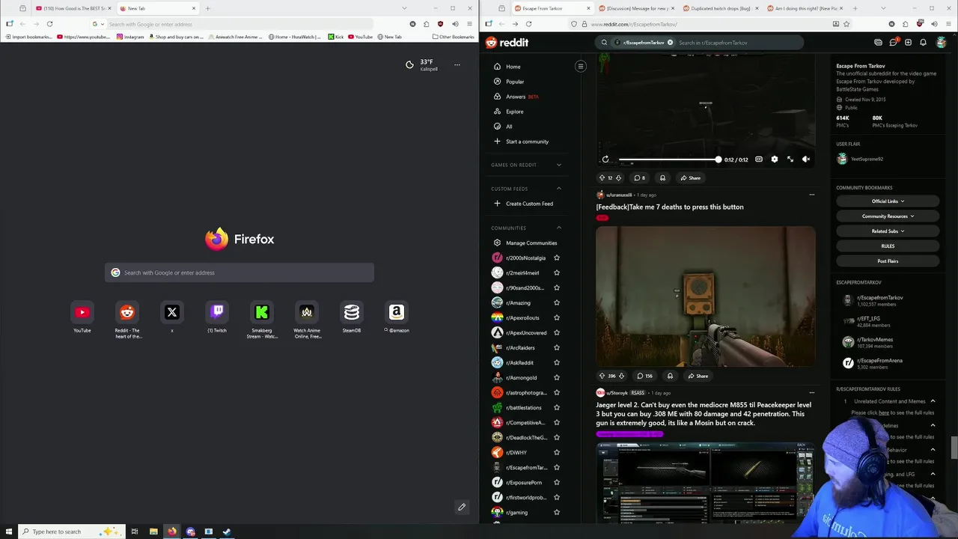Click the Reddit logo home link
958x539 pixels.
coord(507,43)
